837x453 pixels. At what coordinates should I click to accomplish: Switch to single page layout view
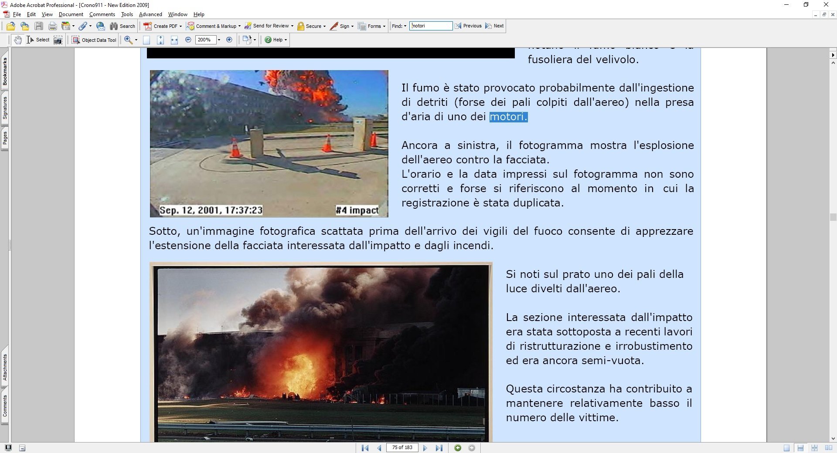[786, 448]
